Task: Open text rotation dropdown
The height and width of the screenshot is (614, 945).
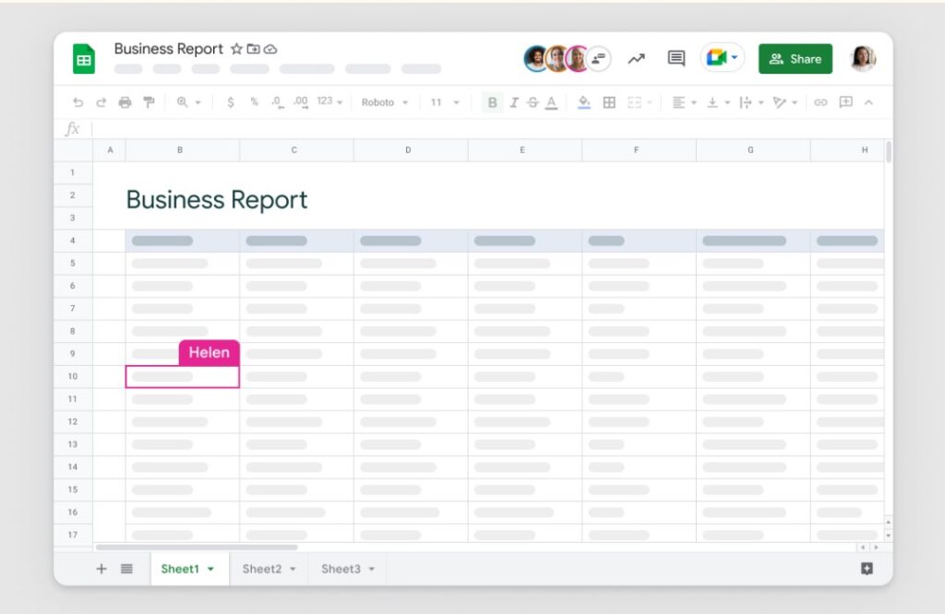Action: pos(784,102)
